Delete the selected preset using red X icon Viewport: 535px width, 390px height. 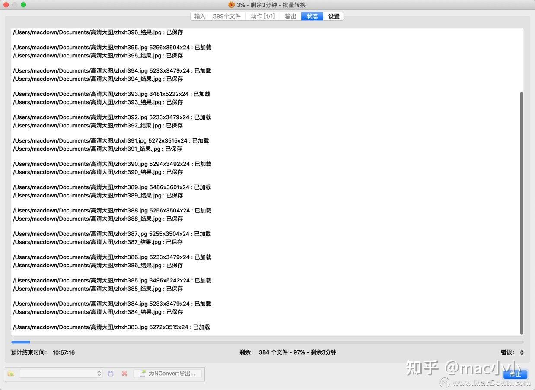pyautogui.click(x=124, y=374)
